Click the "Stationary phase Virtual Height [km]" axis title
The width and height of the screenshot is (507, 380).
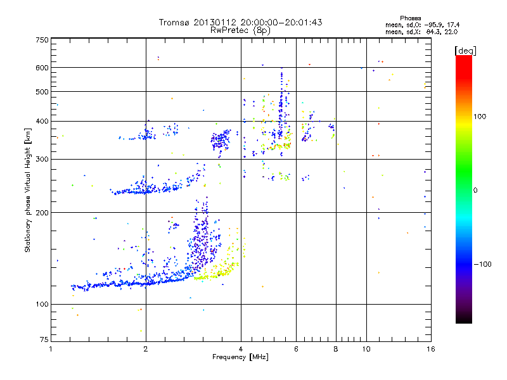27,190
